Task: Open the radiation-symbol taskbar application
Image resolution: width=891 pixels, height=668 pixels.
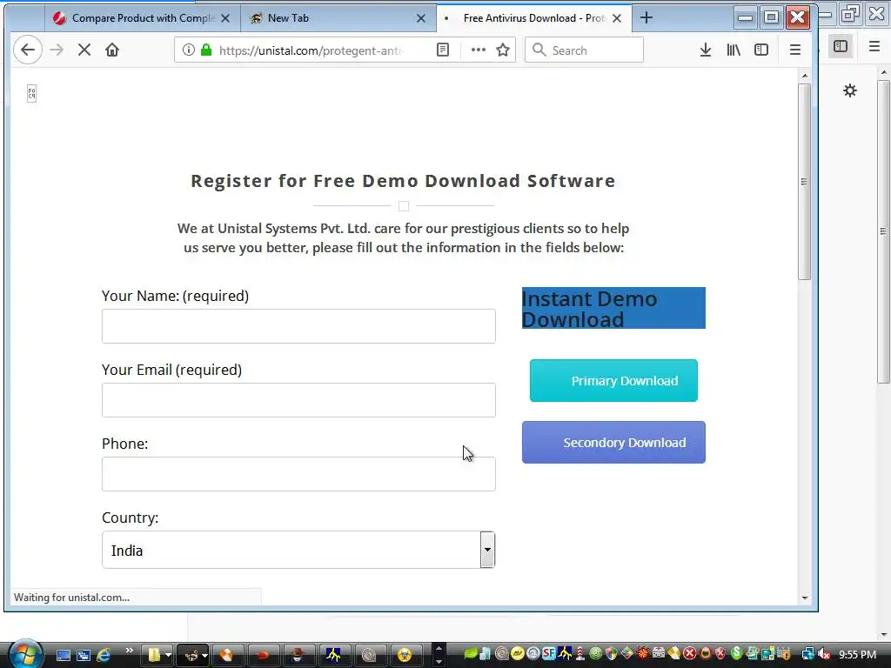Action: coord(405,655)
